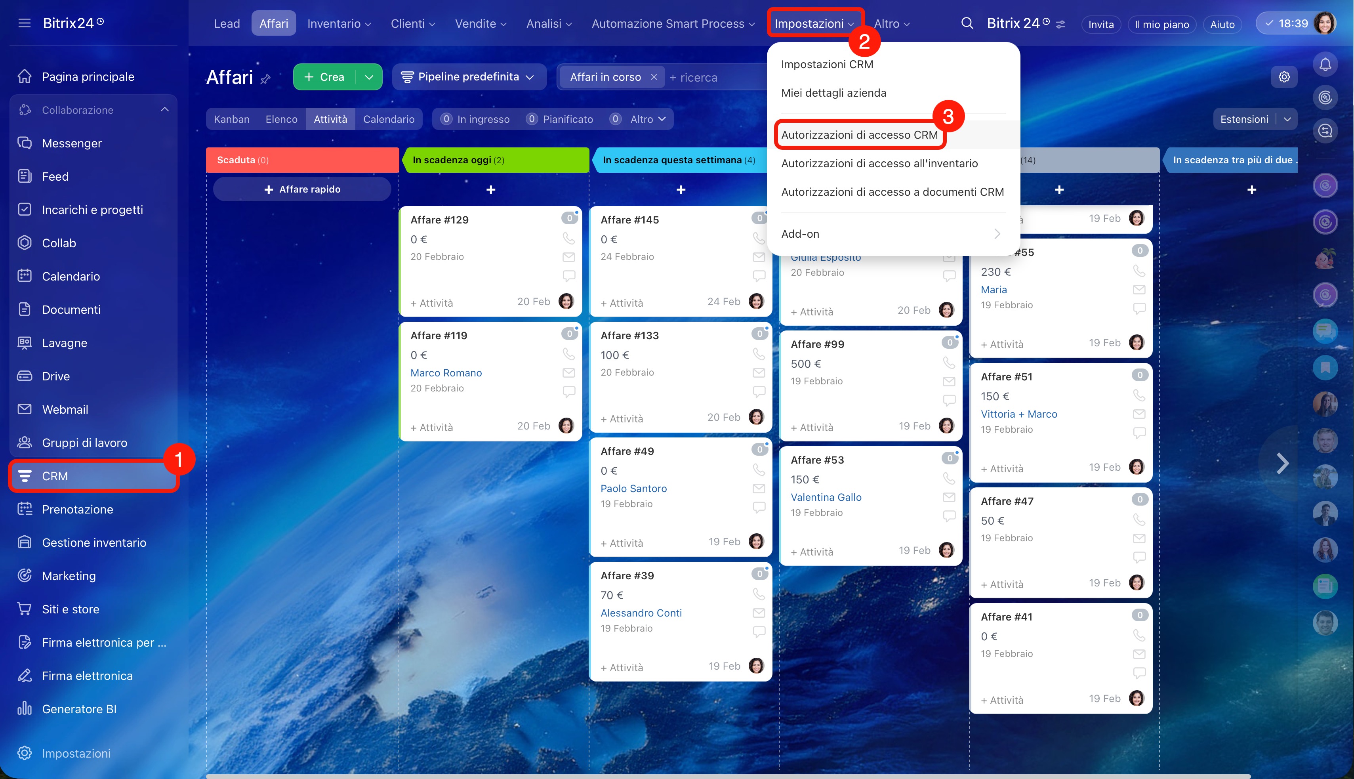Expand the Crea button dropdown arrow
Image resolution: width=1354 pixels, height=779 pixels.
(x=369, y=77)
